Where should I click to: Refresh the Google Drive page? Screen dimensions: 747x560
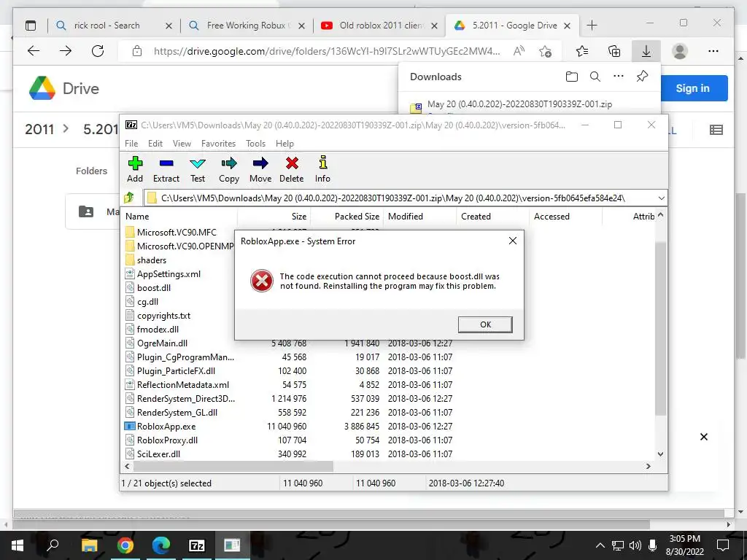coord(98,51)
